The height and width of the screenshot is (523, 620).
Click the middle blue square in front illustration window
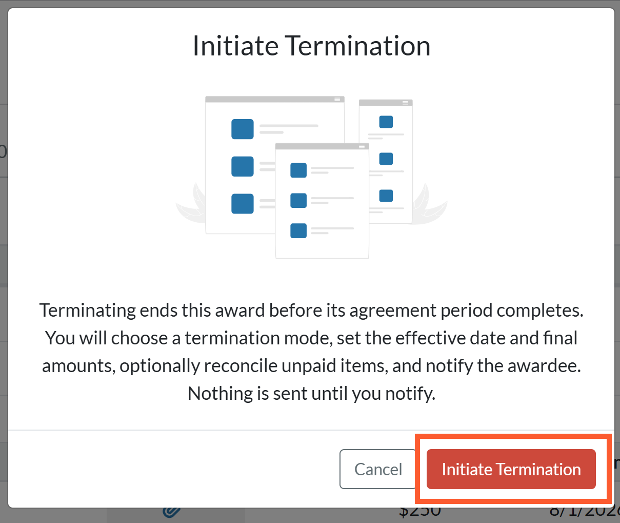298,200
